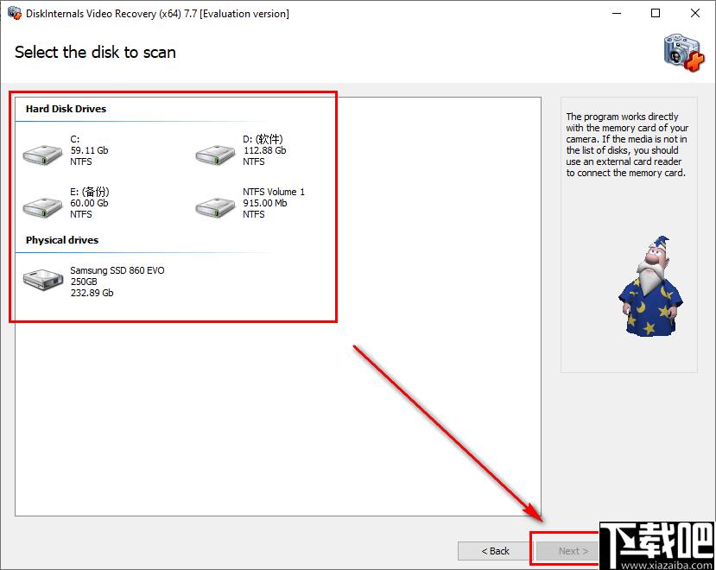Viewport: 716px width, 570px height.
Task: Click the 59.11 Gb size text
Action: [x=89, y=150]
